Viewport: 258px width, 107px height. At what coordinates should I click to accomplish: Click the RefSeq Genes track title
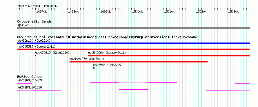tap(30, 77)
